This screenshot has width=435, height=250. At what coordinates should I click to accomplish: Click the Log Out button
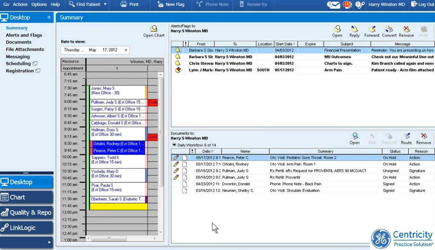(422, 4)
